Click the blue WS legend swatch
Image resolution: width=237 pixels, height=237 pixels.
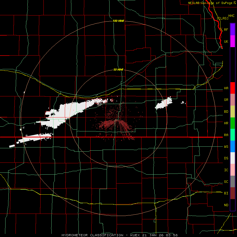pos(233,146)
